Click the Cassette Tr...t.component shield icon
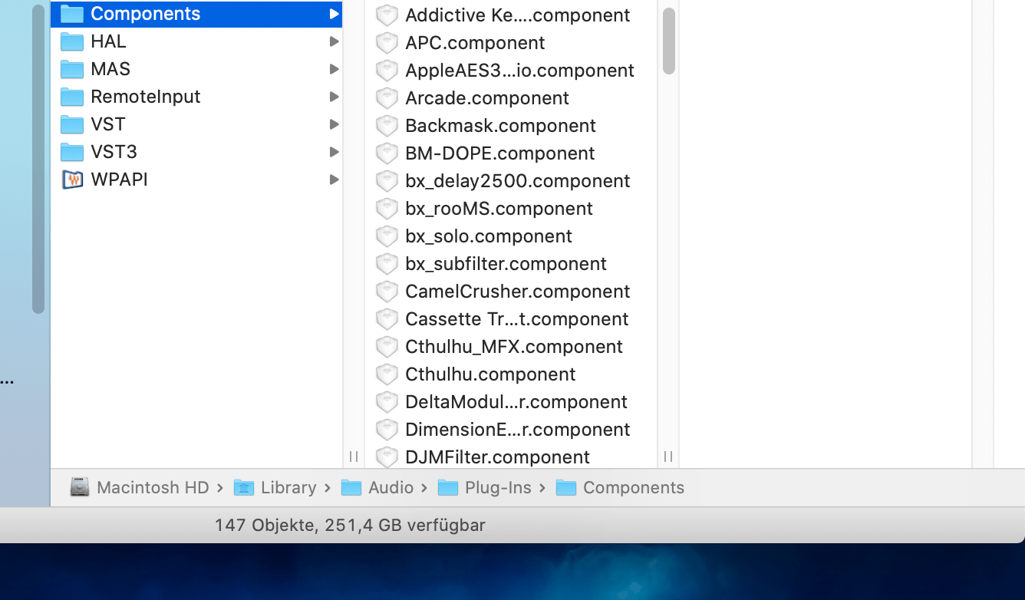The image size is (1025, 600). (x=387, y=319)
